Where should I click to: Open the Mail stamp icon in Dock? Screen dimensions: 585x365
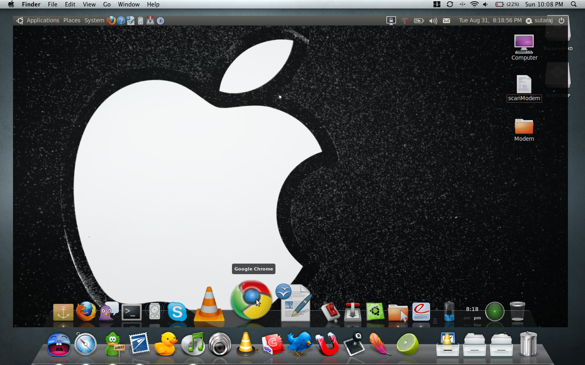139,344
